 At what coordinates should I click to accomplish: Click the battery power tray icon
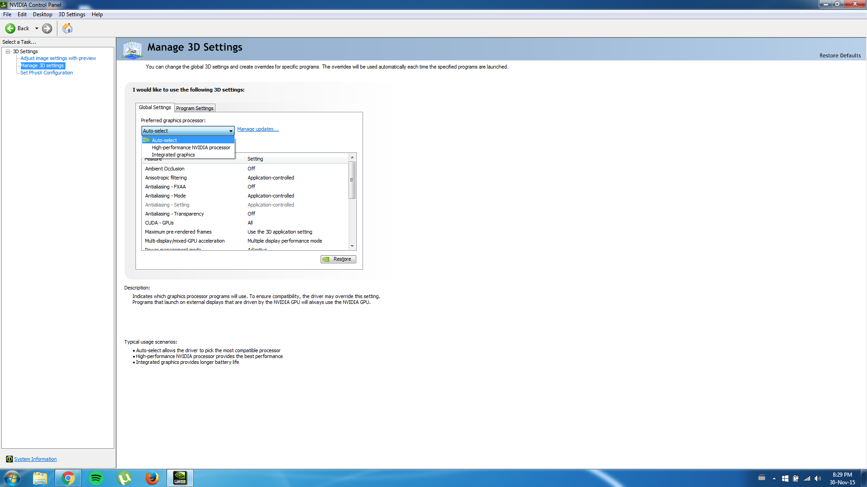tap(796, 478)
